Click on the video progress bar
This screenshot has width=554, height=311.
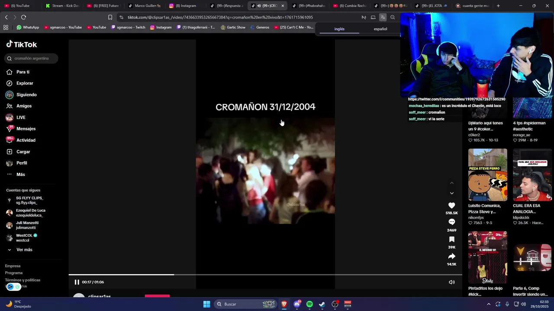click(x=265, y=275)
